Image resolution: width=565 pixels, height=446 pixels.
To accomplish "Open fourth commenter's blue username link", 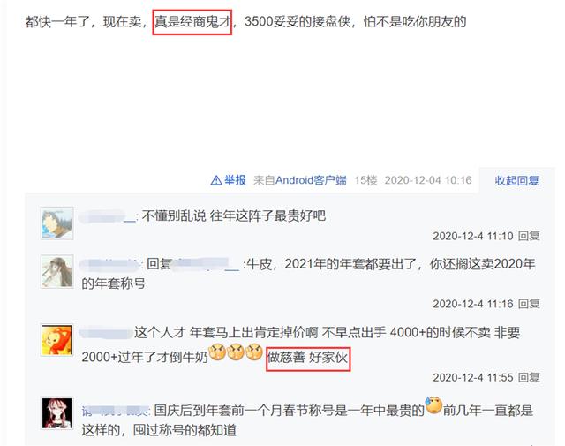I will pyautogui.click(x=116, y=411).
